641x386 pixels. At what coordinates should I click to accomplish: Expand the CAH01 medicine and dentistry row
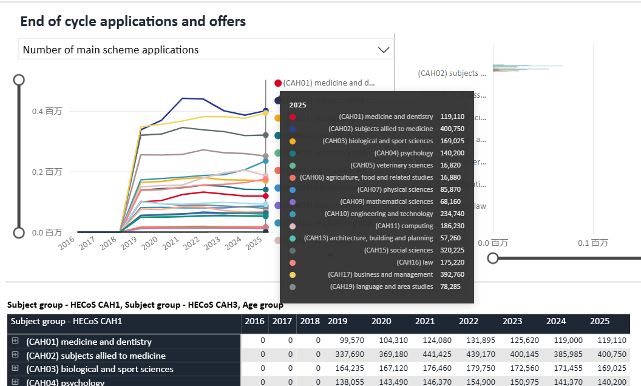[15, 342]
